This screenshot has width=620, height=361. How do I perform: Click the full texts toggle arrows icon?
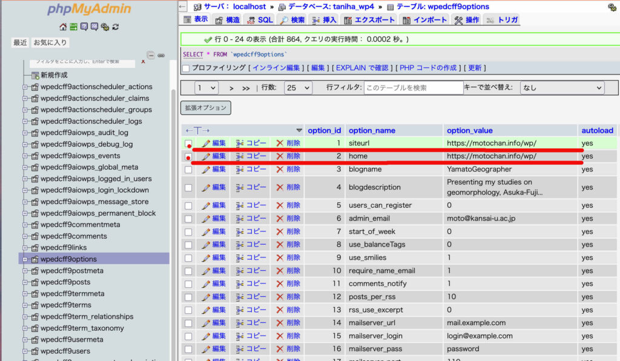point(197,130)
